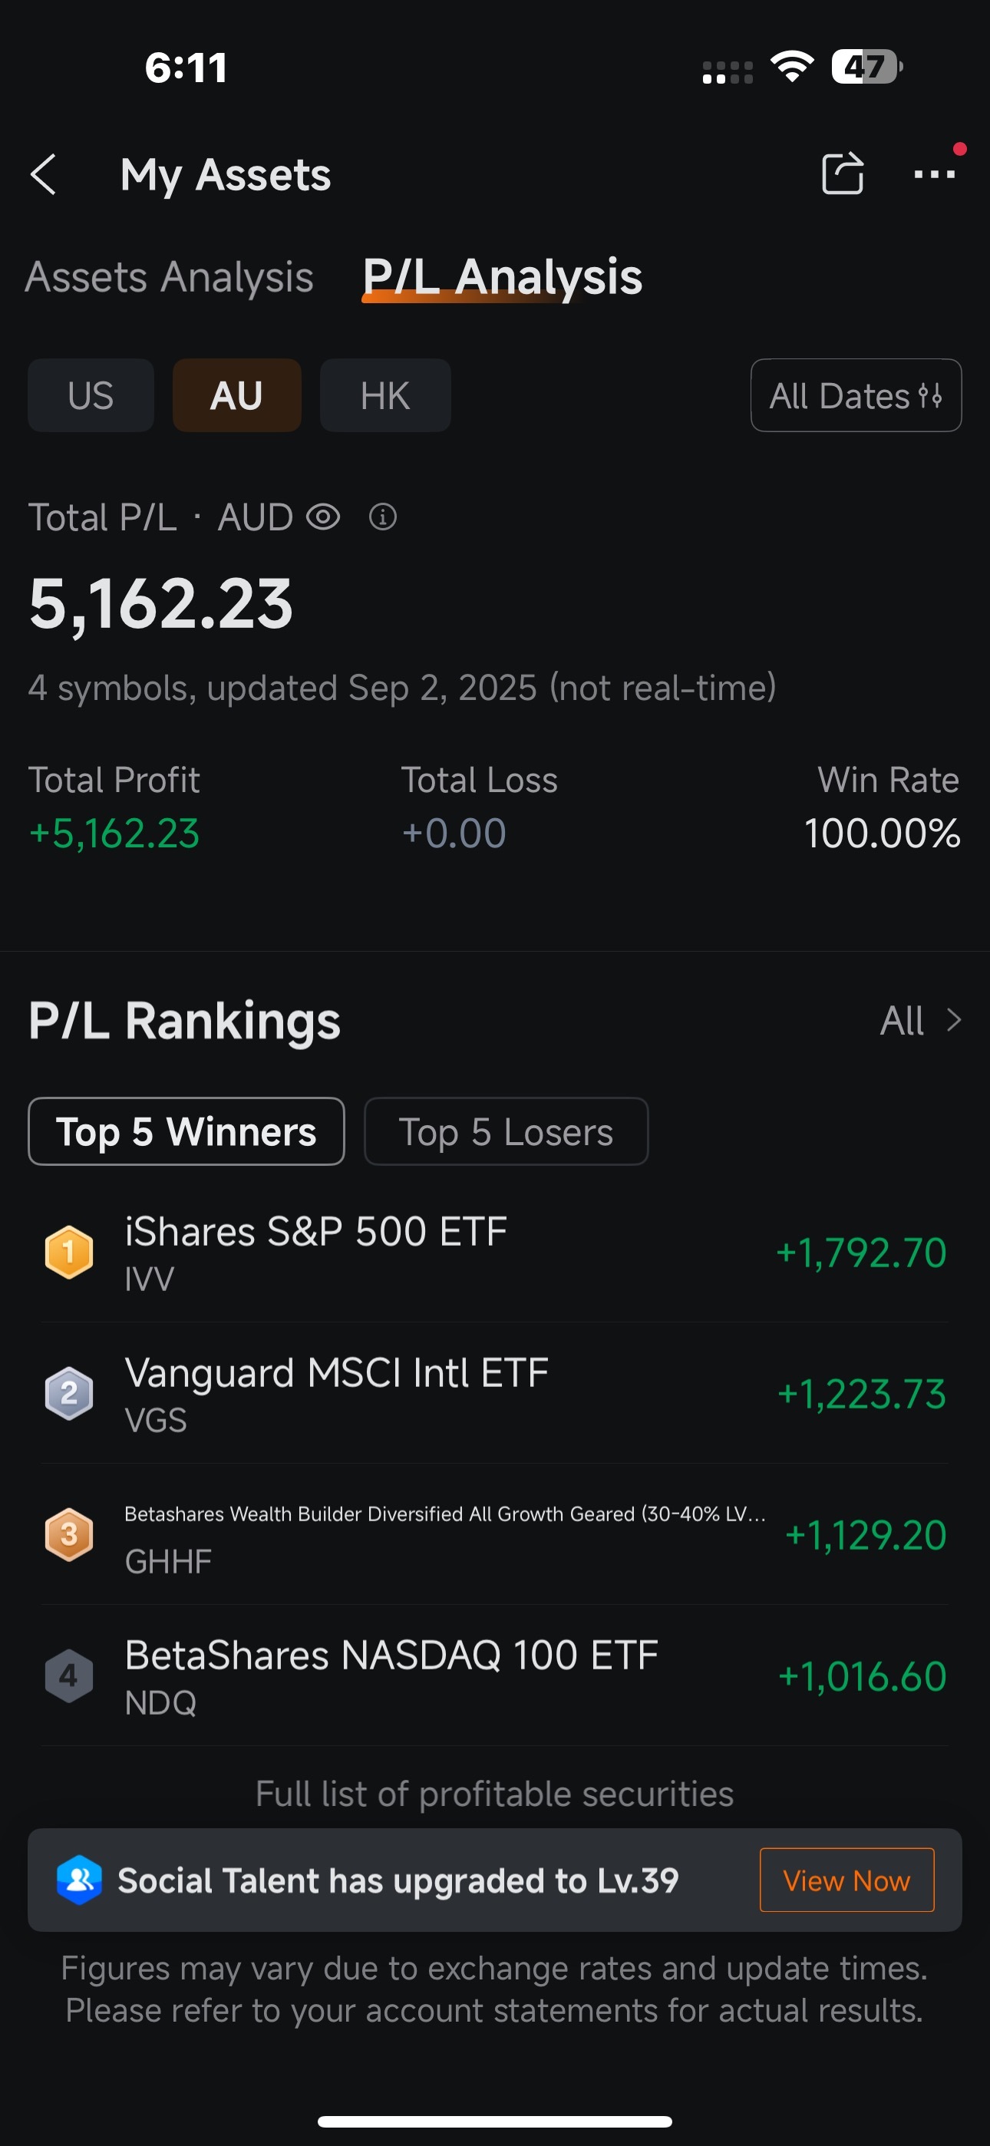This screenshot has width=990, height=2146.
Task: Tap the Social Talent badge icon
Action: click(x=80, y=1880)
